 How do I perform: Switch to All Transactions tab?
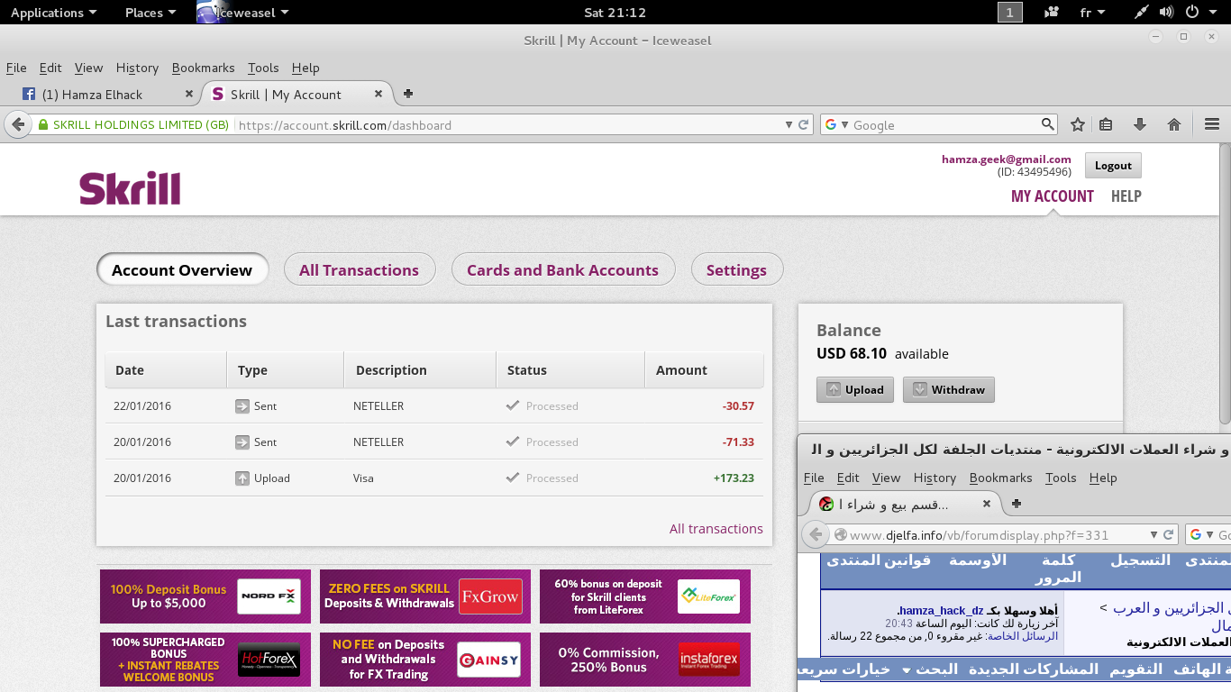coord(360,270)
